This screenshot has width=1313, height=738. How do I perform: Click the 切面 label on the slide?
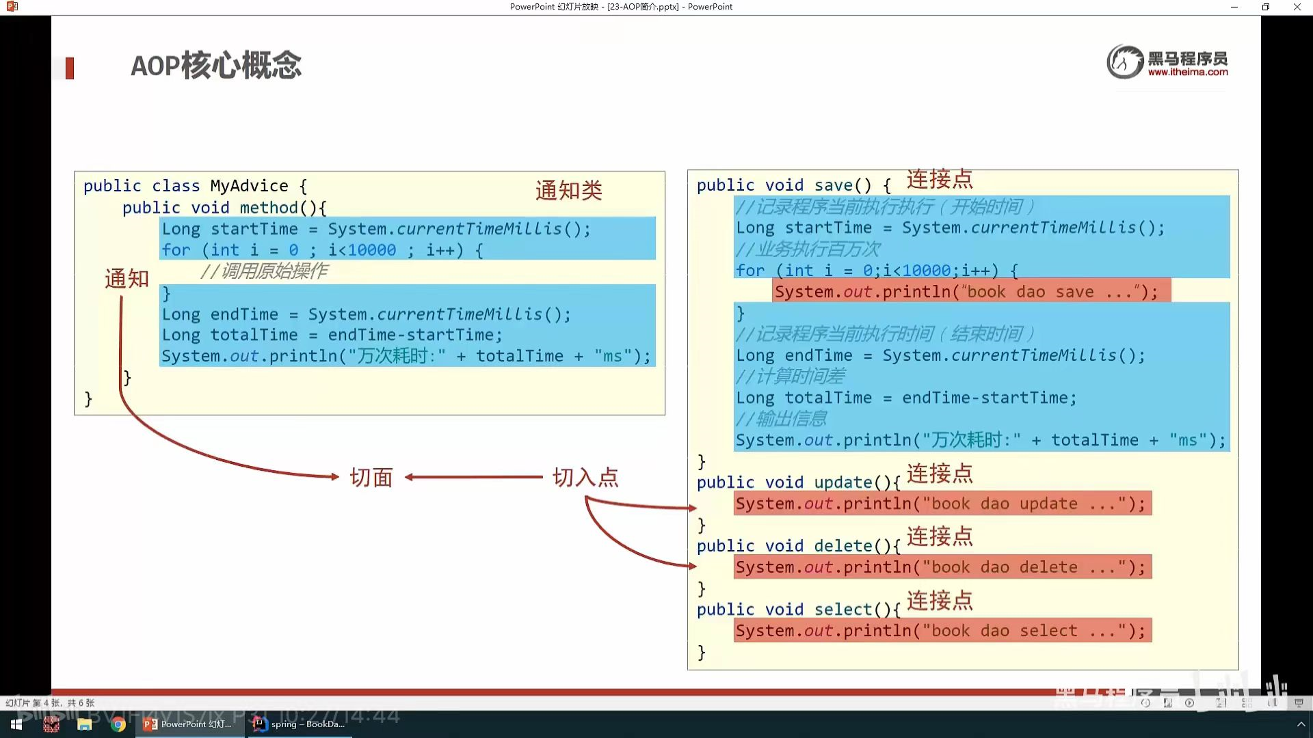(371, 477)
